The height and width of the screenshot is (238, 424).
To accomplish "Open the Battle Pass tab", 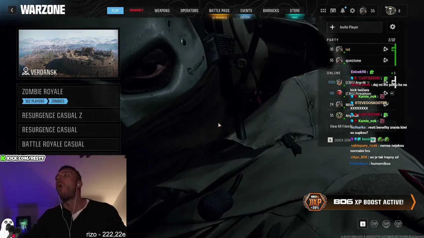I will tap(219, 11).
